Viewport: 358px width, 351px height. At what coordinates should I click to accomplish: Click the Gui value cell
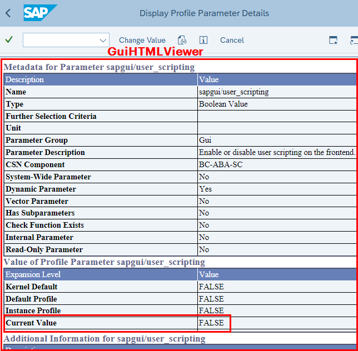pyautogui.click(x=205, y=140)
